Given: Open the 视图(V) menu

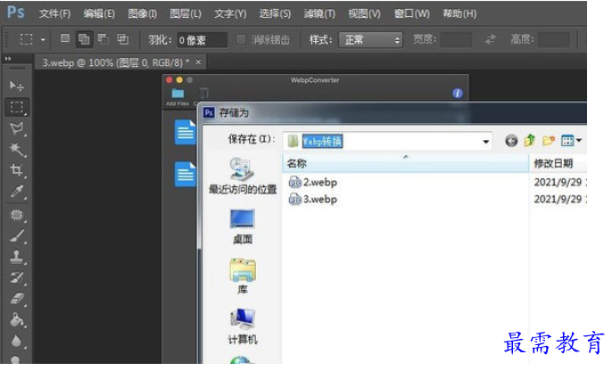Looking at the screenshot, I should (364, 14).
